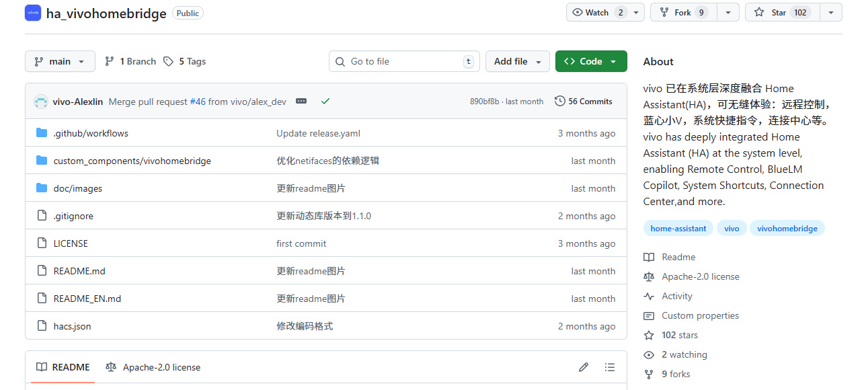Click the fork icon beside 9 forks
This screenshot has width=862, height=390.
(x=649, y=374)
